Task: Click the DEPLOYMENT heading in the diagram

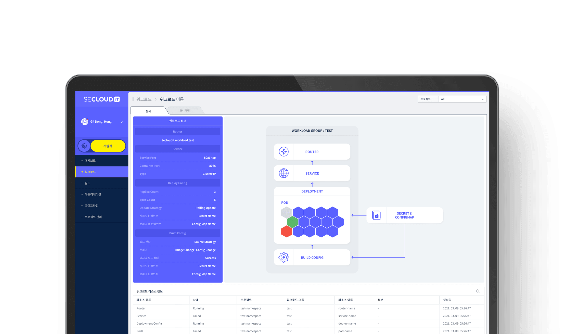Action: click(x=312, y=191)
